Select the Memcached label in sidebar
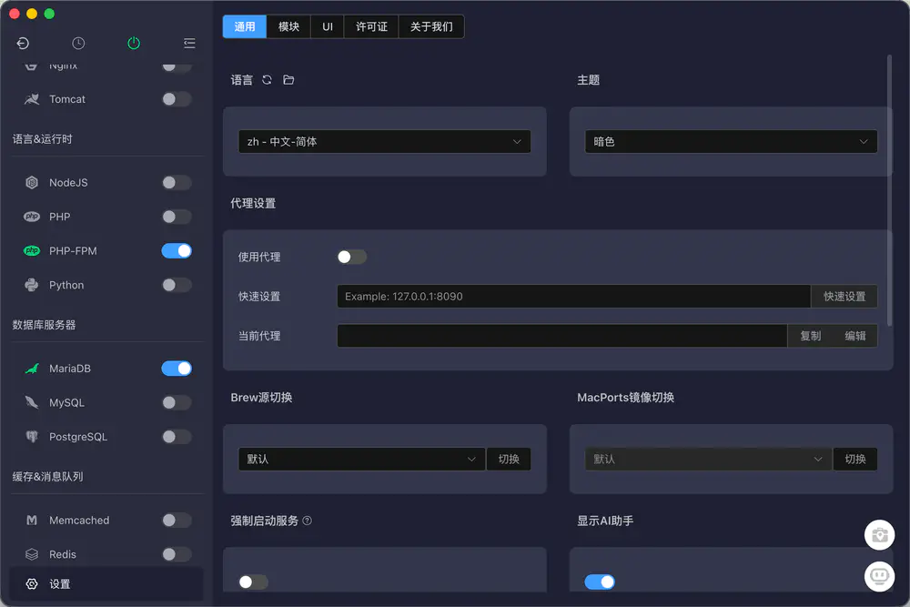Image resolution: width=910 pixels, height=607 pixels. (x=79, y=520)
